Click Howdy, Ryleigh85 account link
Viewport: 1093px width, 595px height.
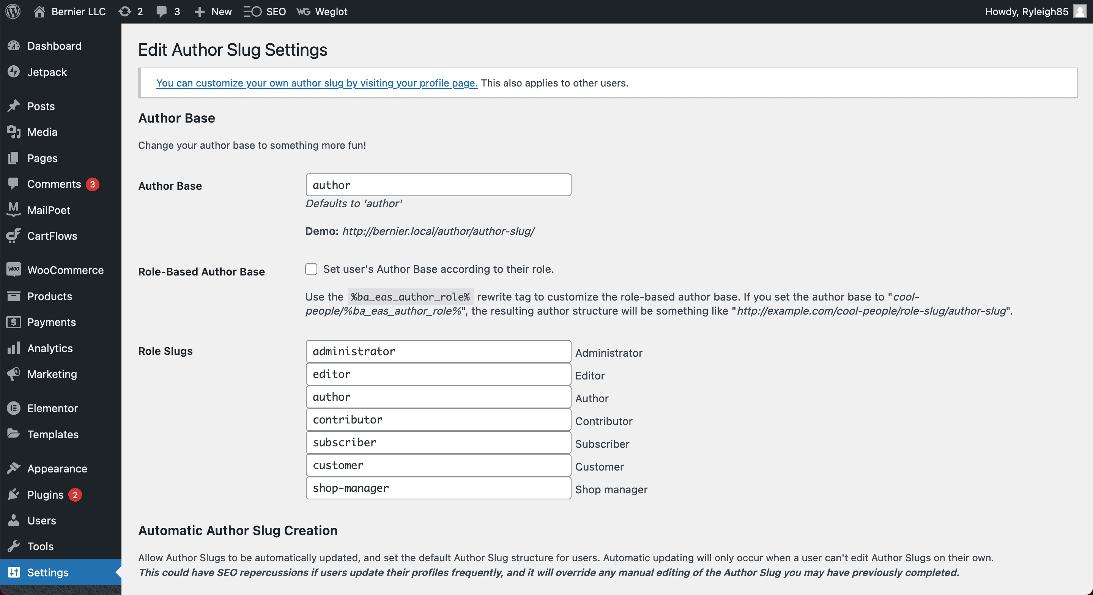click(x=1026, y=11)
